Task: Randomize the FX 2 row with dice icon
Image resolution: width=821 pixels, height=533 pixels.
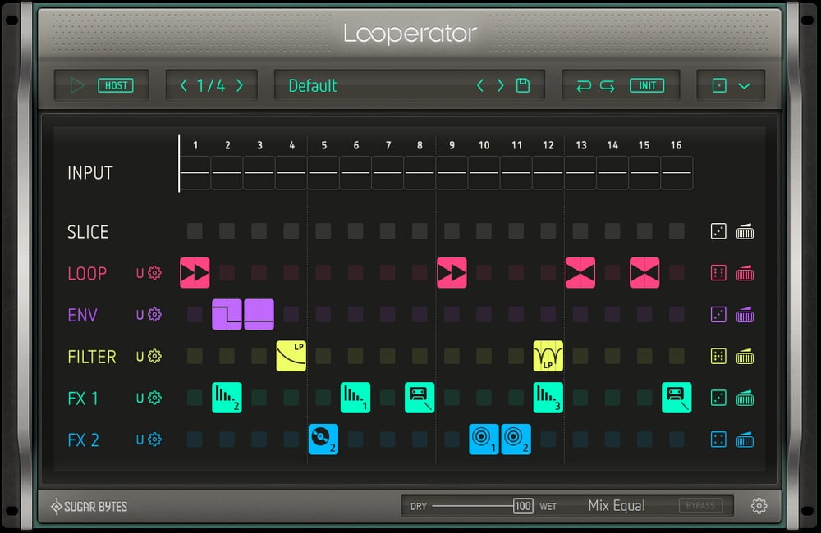Action: coord(718,440)
